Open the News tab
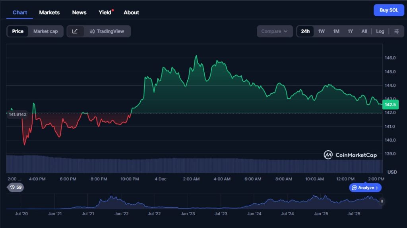Viewport: 407px width, 228px height. click(79, 12)
